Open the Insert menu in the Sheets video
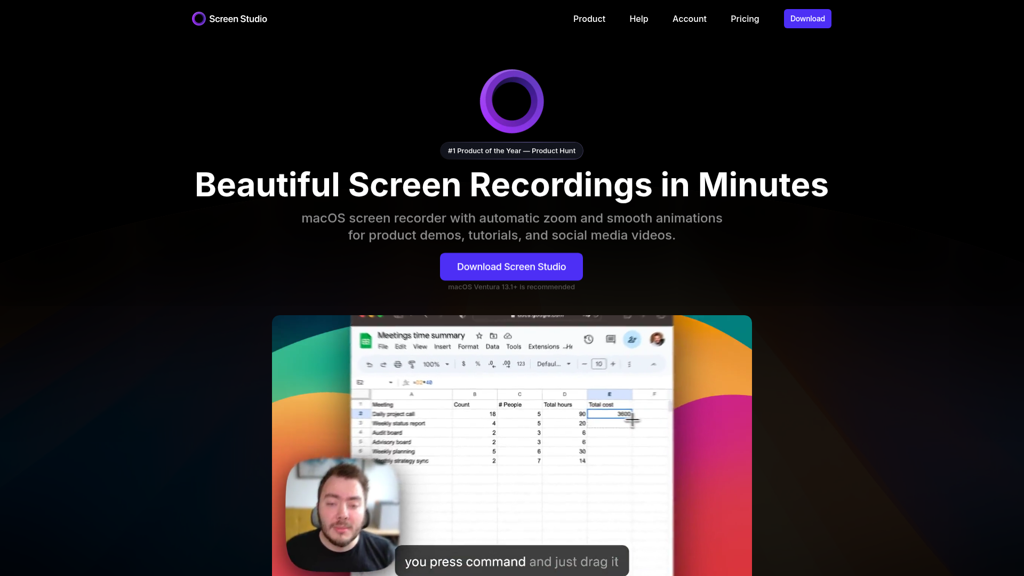This screenshot has width=1024, height=576. (442, 347)
